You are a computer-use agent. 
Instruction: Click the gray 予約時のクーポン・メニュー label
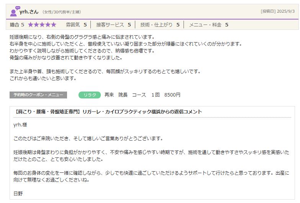pyautogui.click(x=38, y=95)
